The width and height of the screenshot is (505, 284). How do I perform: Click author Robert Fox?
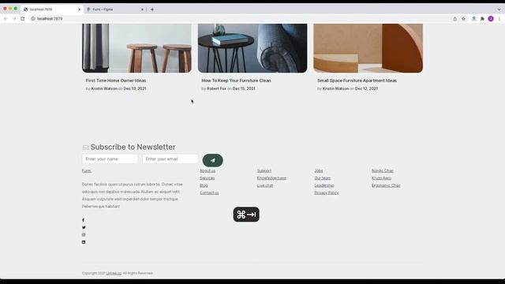(216, 88)
